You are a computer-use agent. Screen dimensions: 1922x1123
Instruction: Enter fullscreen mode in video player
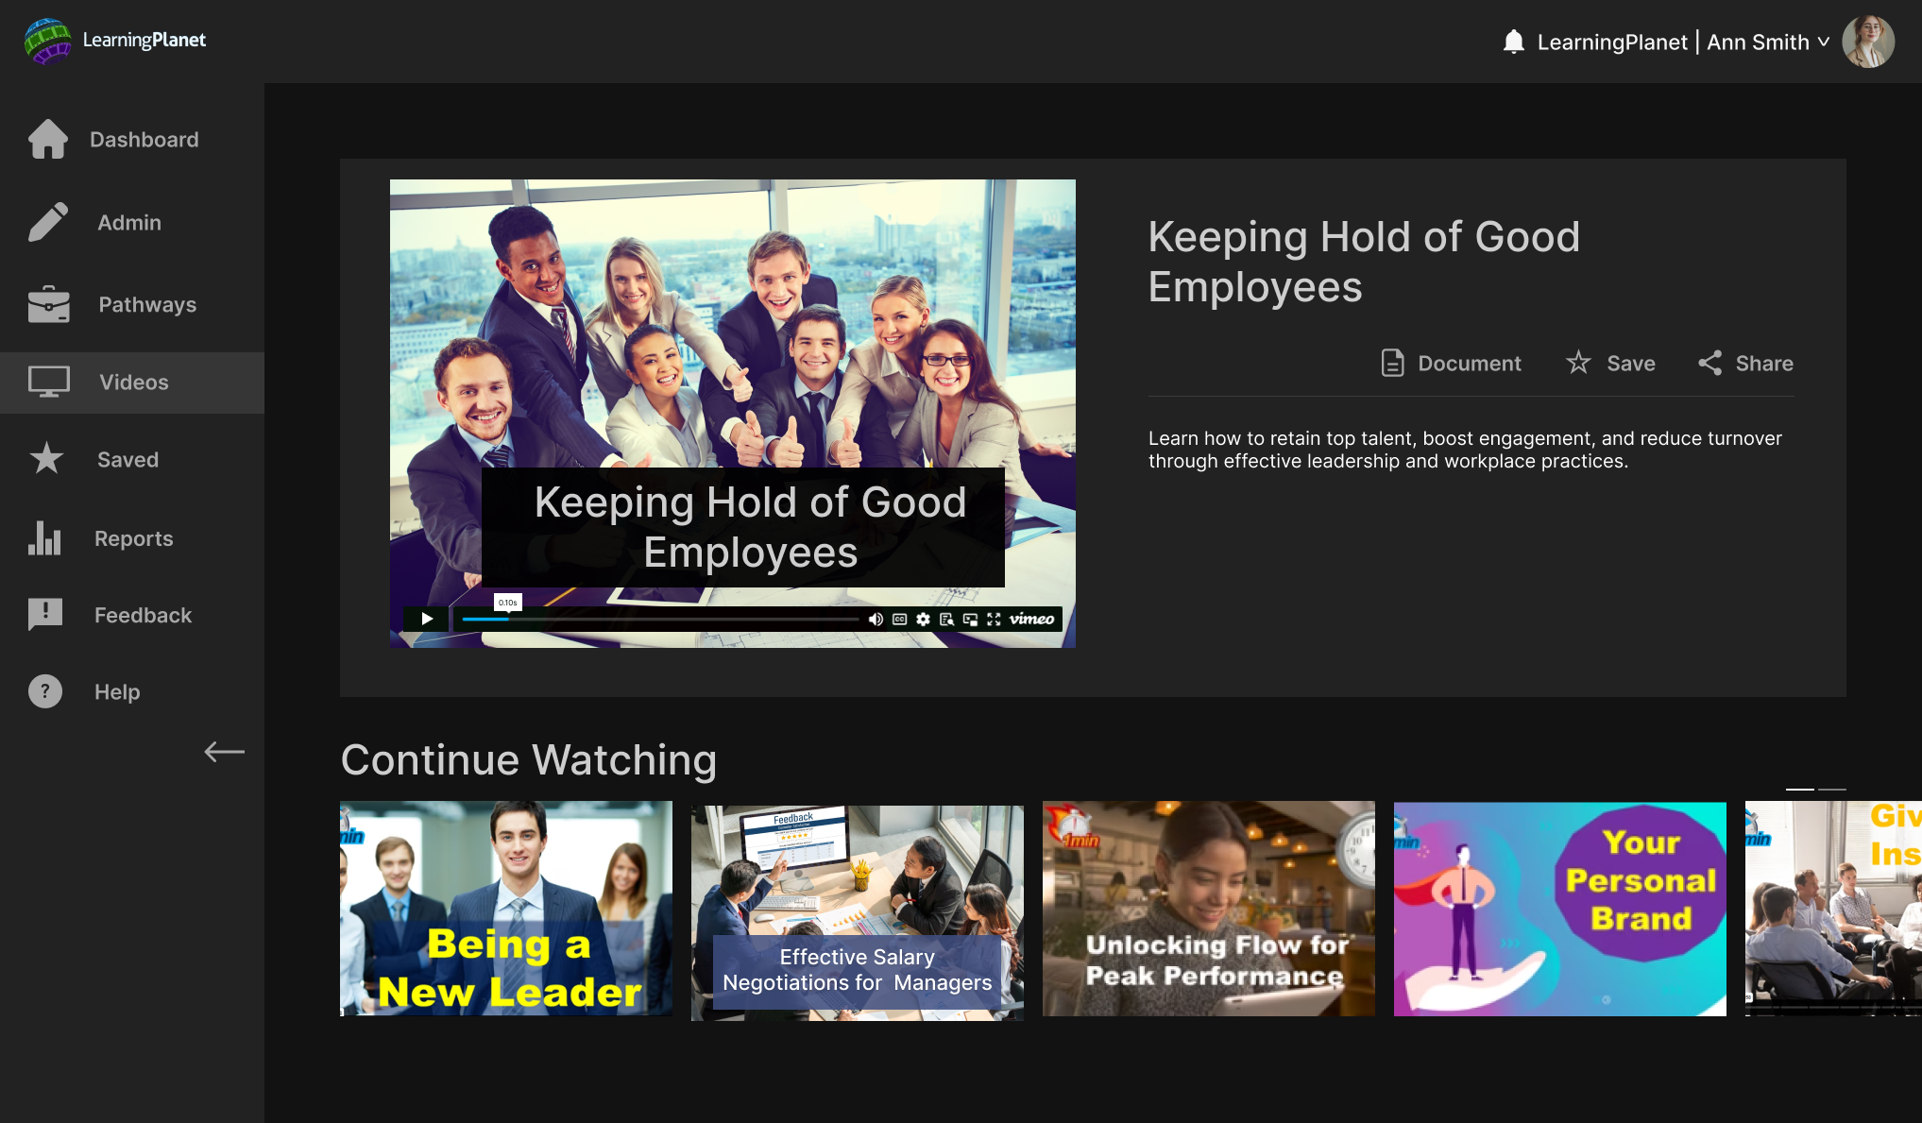click(994, 619)
